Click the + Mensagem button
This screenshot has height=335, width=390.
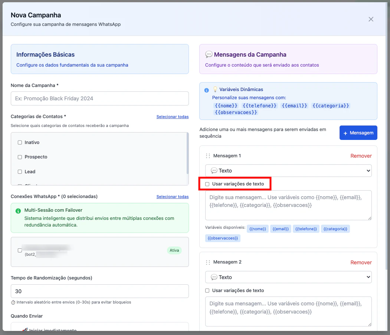pos(358,133)
